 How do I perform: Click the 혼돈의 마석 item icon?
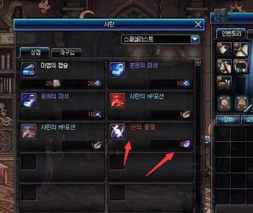pos(118,69)
